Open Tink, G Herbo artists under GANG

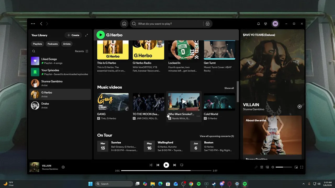[108, 119]
